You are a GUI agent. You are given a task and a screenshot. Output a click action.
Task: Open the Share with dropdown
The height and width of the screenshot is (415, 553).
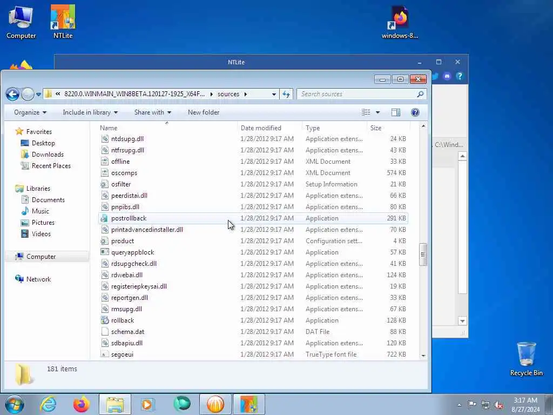click(153, 112)
